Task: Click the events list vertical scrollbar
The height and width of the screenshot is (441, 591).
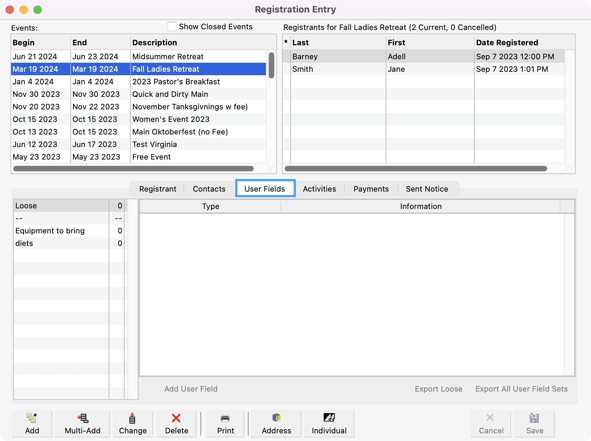Action: coord(271,65)
